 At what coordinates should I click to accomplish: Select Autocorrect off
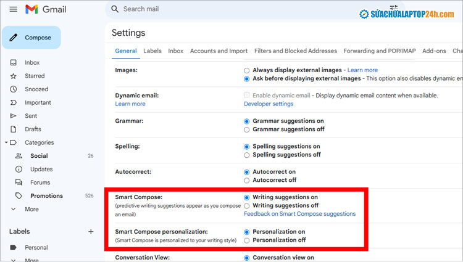click(x=246, y=181)
